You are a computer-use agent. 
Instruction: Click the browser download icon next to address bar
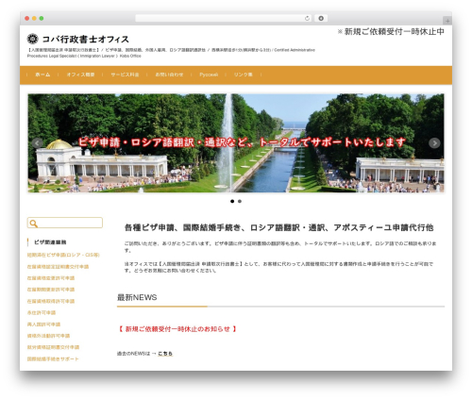point(321,18)
